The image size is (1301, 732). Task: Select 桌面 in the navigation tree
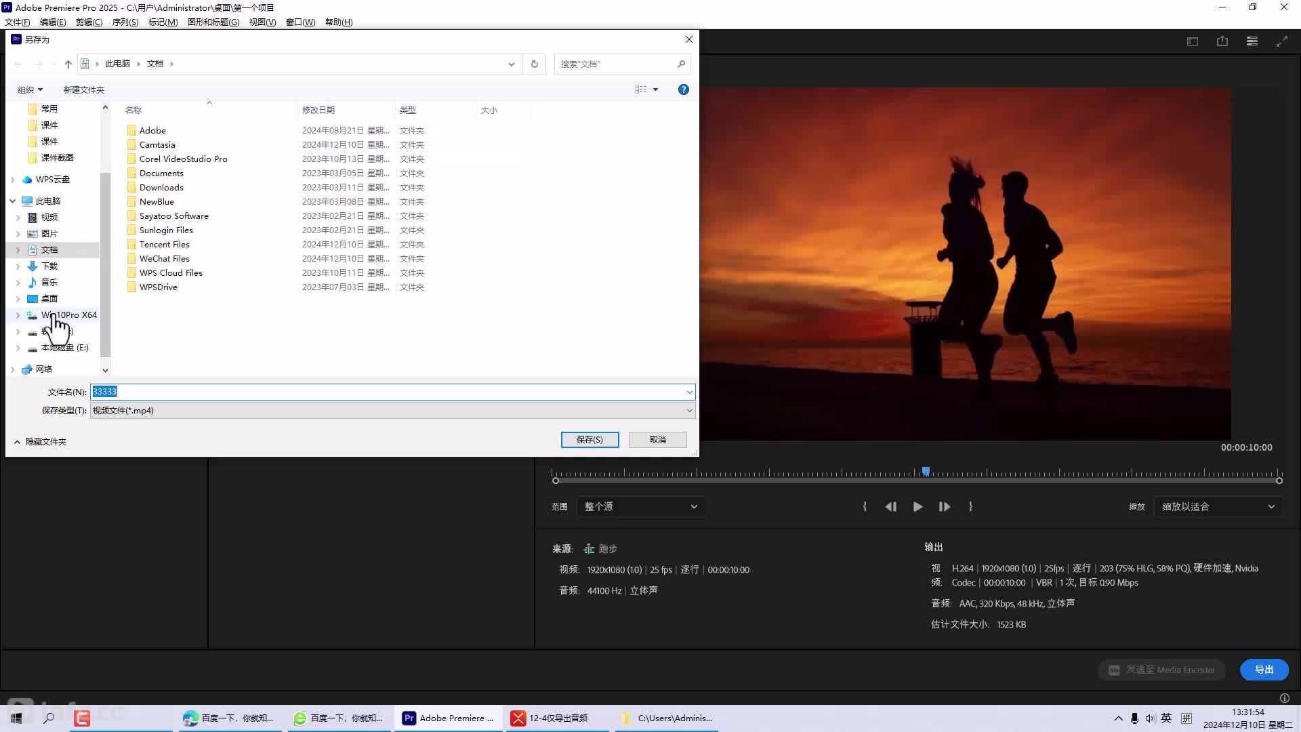coord(49,298)
